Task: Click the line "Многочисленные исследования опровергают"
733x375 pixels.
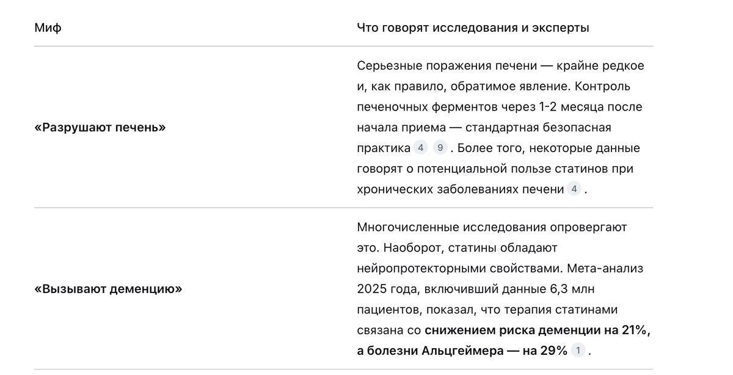Action: pos(491,227)
